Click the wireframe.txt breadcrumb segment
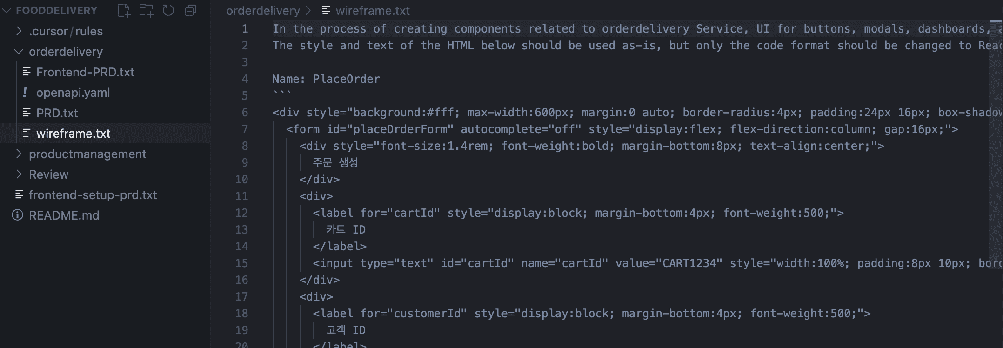The image size is (1003, 348). [x=373, y=10]
